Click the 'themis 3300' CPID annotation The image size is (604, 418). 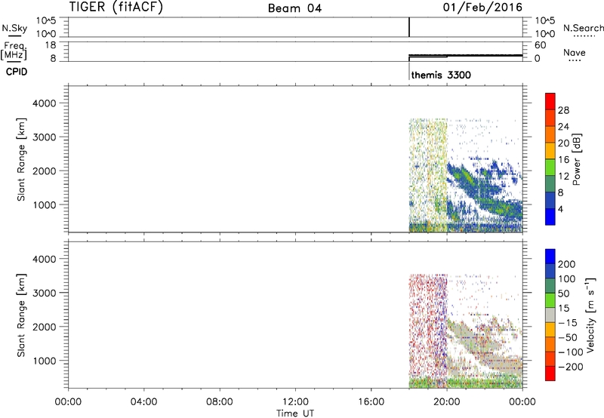pos(441,75)
